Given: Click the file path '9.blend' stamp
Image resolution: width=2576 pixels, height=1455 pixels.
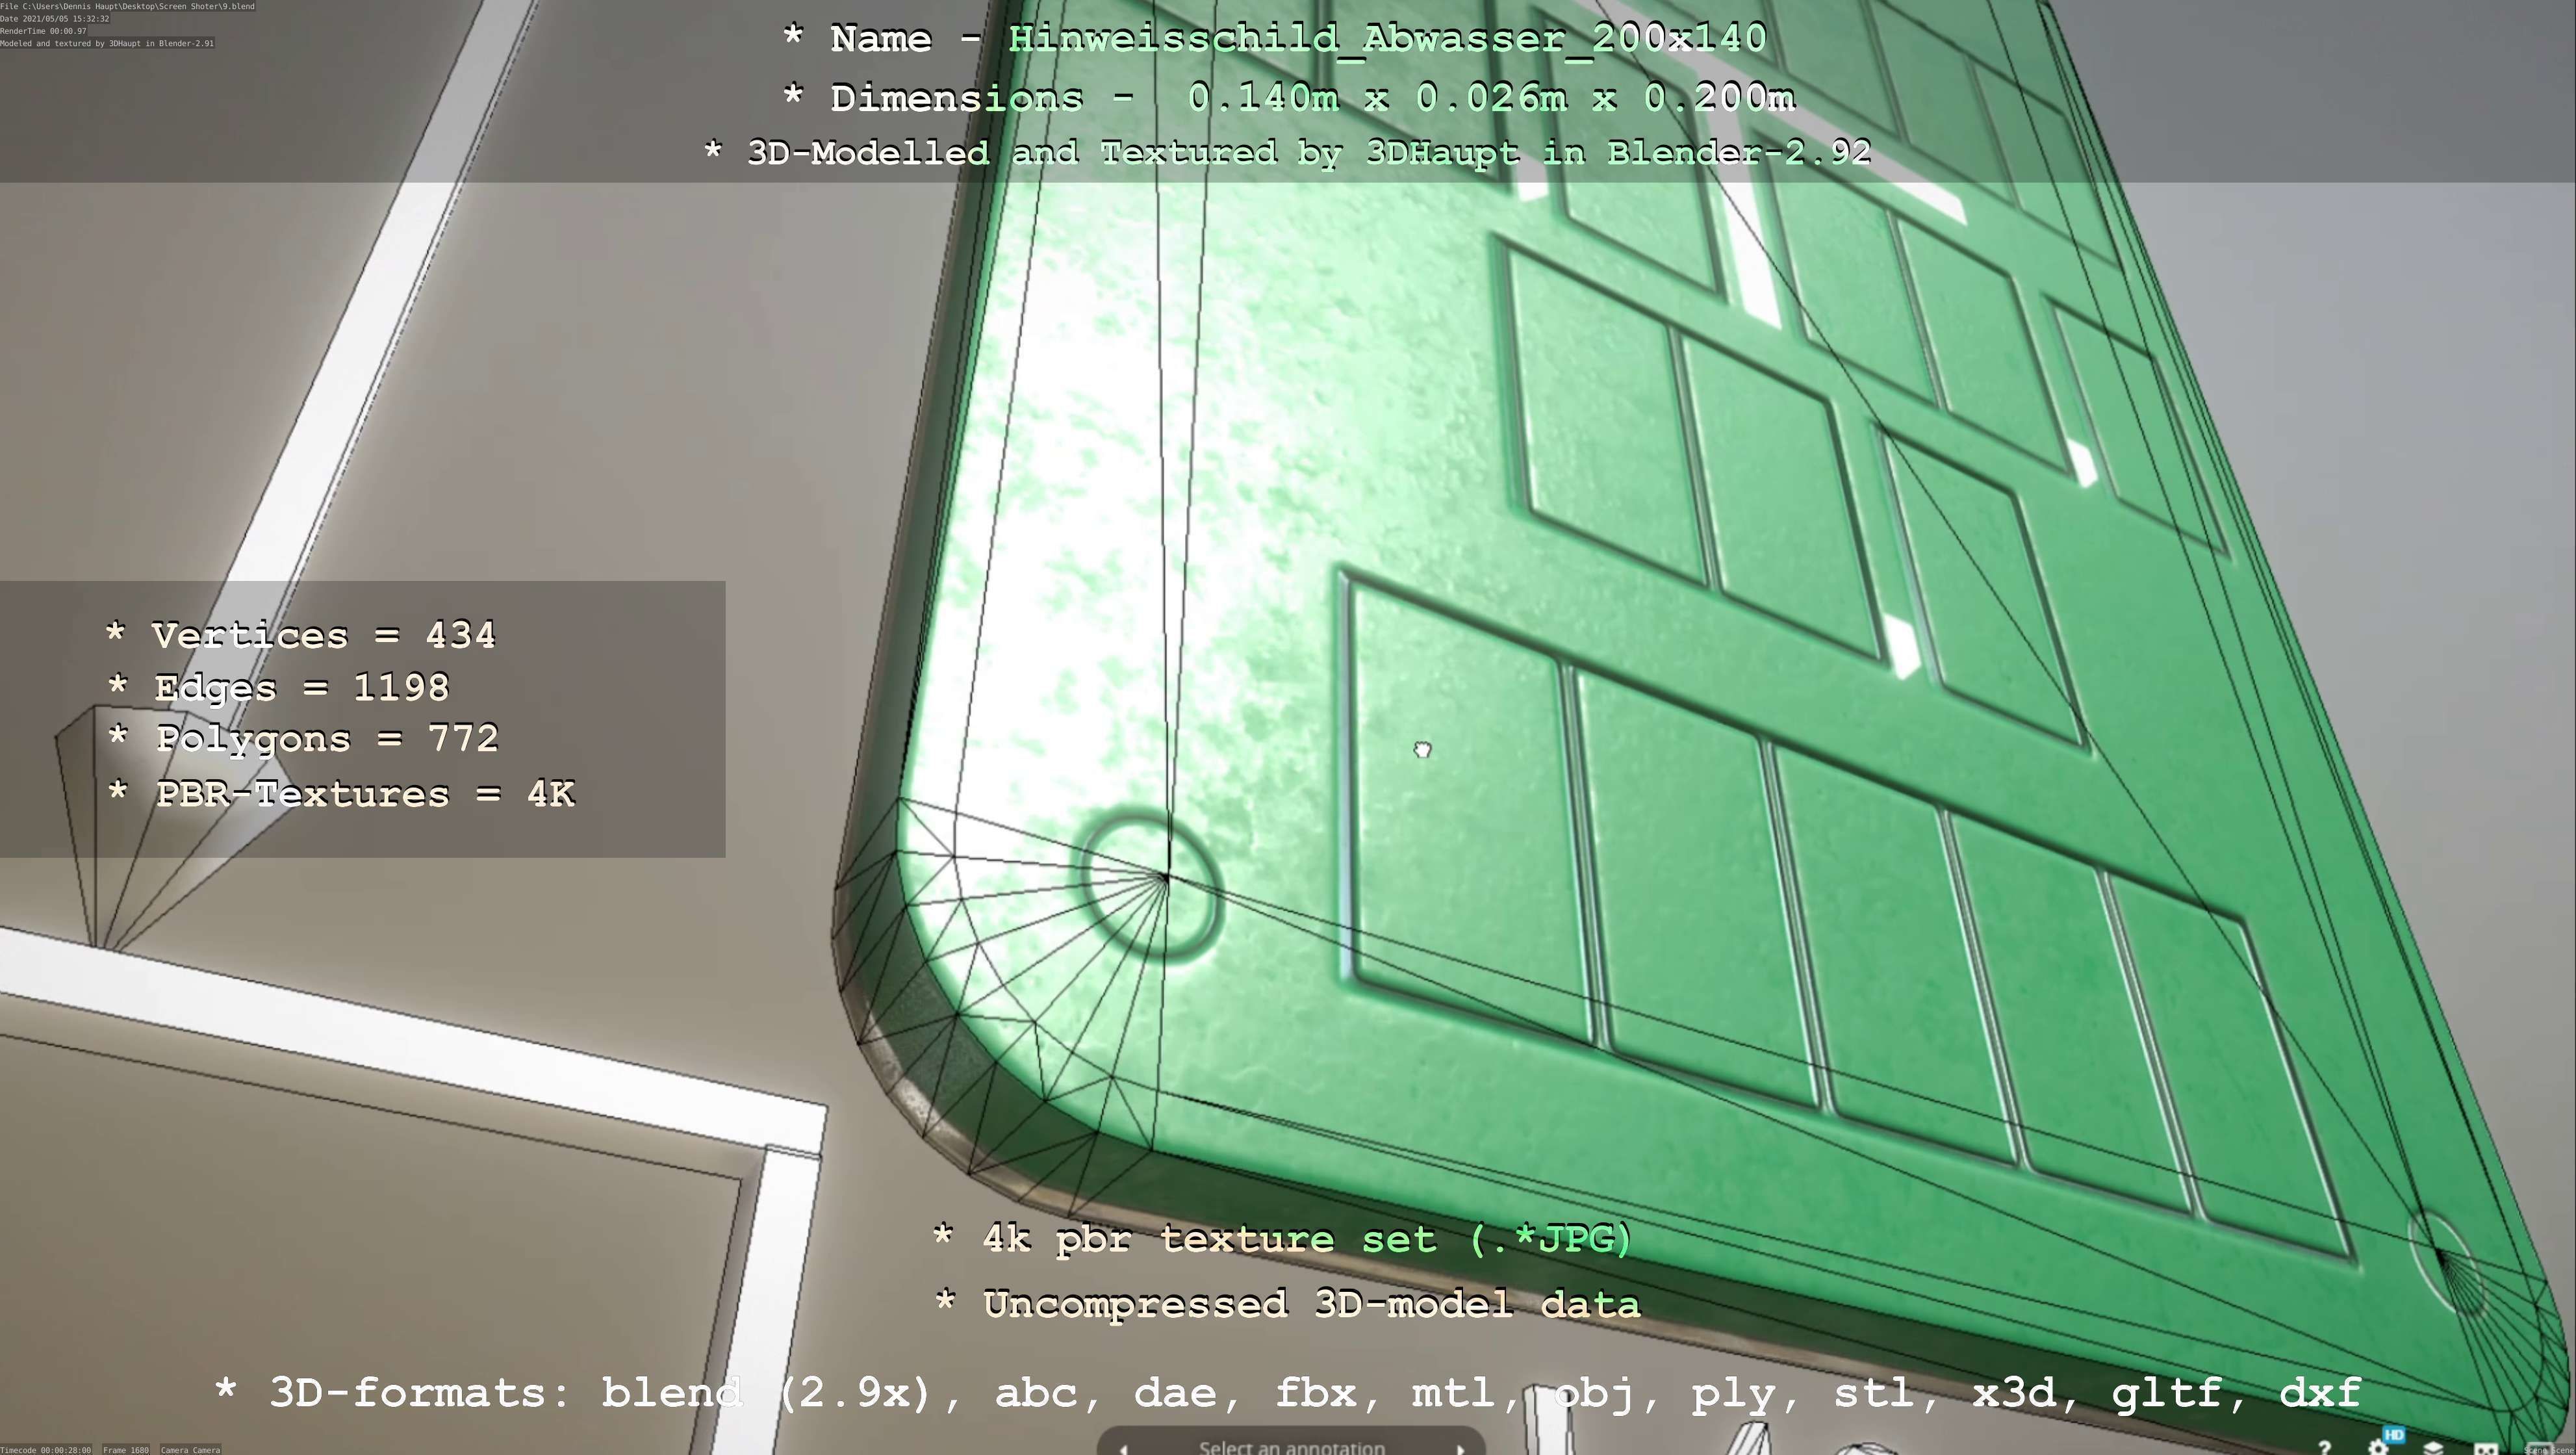Looking at the screenshot, I should [128, 6].
